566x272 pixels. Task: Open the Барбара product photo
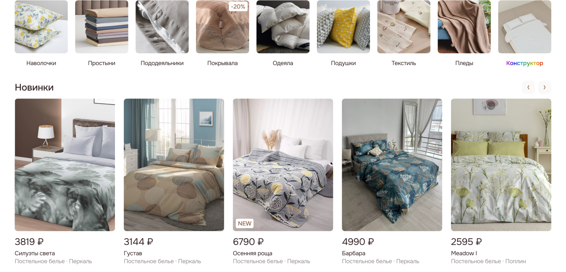pyautogui.click(x=392, y=165)
